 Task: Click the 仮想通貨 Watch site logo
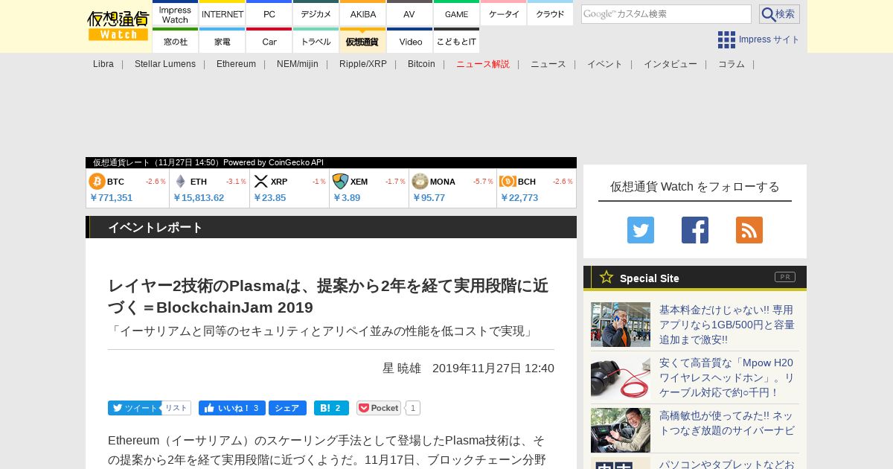point(118,26)
